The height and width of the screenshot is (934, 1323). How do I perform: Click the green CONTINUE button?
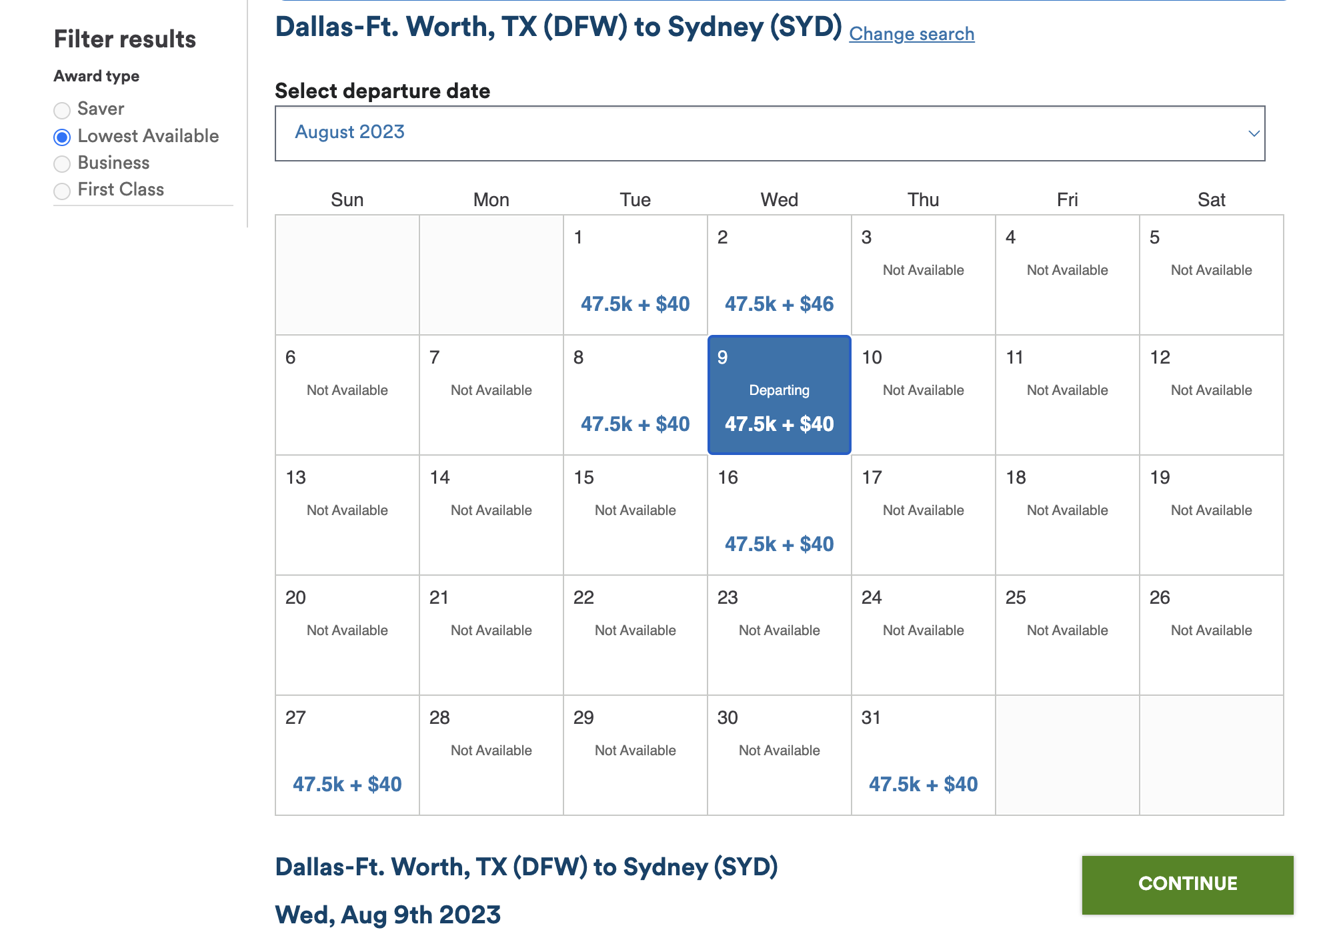[1188, 885]
